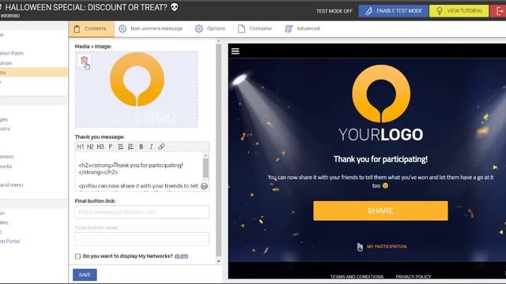Open the View Tutorial button
The width and height of the screenshot is (506, 284).
click(x=459, y=11)
